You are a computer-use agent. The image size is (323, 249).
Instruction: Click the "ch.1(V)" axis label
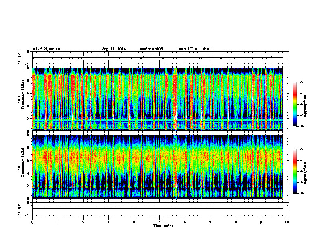[19, 58]
